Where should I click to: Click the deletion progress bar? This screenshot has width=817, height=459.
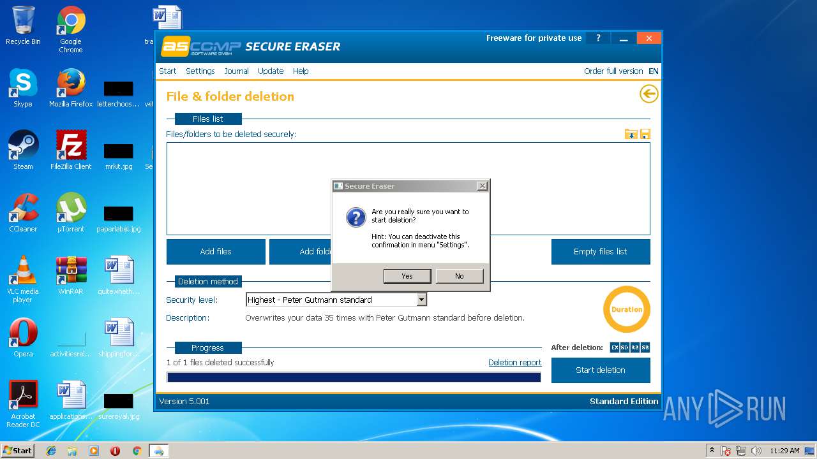click(x=354, y=377)
